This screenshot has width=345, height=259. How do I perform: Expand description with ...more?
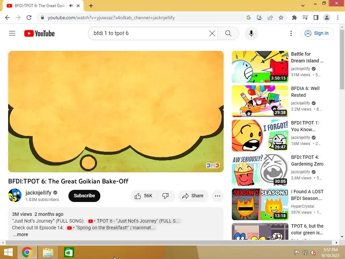coord(21,235)
